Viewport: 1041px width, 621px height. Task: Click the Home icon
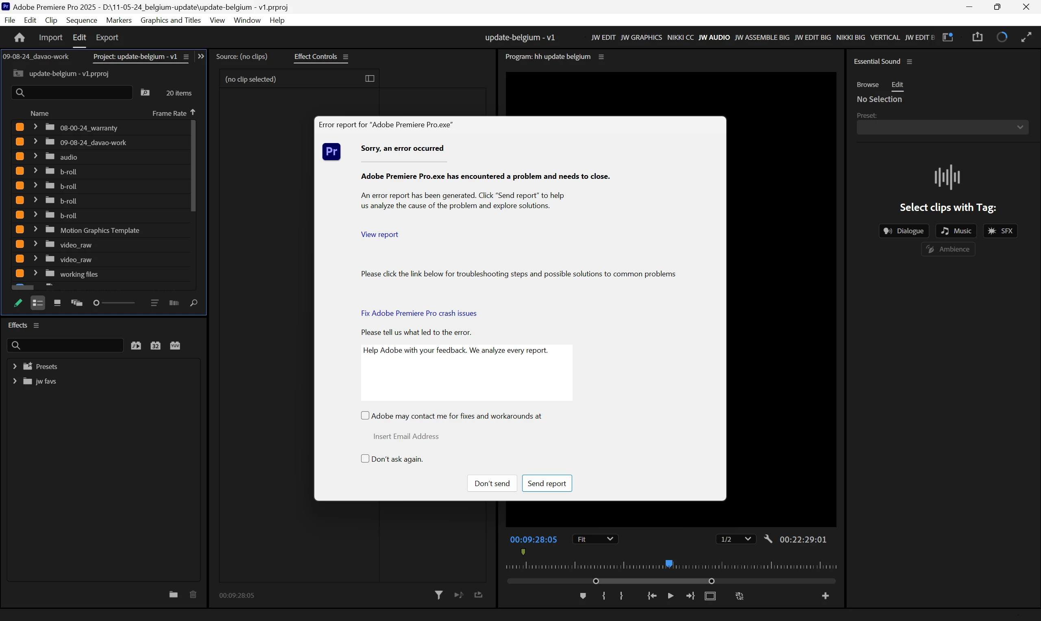point(19,38)
